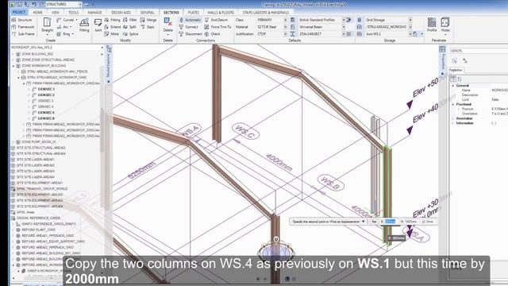Expand the ZONE PUMP_HOOK_01 node
The height and width of the screenshot is (286, 508).
[13, 142]
